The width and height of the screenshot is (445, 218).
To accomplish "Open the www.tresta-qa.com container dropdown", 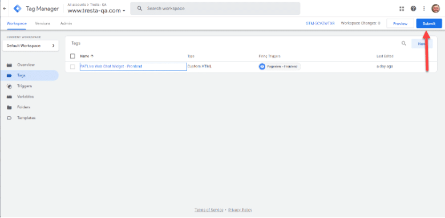I will pos(96,11).
